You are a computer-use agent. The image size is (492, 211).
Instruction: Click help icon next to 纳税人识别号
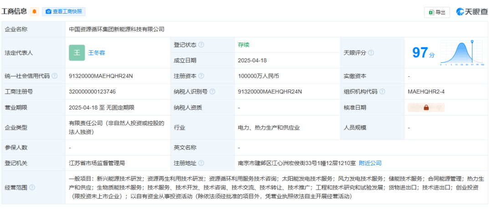tap(212, 92)
